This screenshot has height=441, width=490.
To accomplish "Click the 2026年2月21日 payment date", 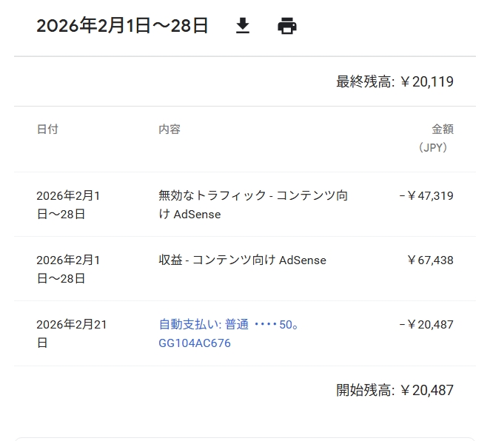I will (x=71, y=333).
